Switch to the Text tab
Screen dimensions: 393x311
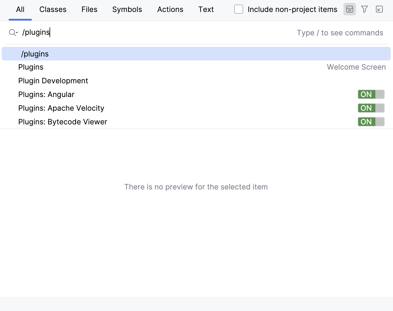pos(206,9)
